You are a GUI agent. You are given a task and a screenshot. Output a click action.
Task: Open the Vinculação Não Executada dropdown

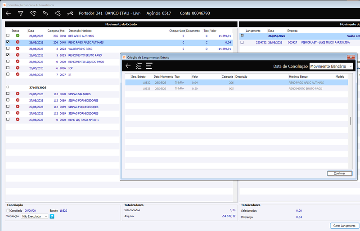(x=35, y=216)
